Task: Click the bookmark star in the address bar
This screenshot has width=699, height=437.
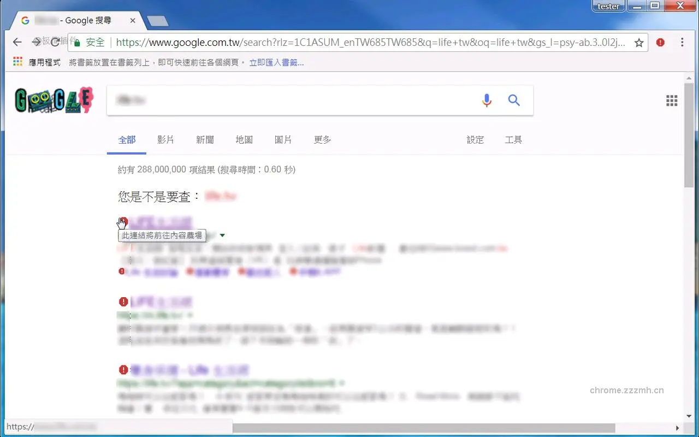Action: click(x=640, y=42)
